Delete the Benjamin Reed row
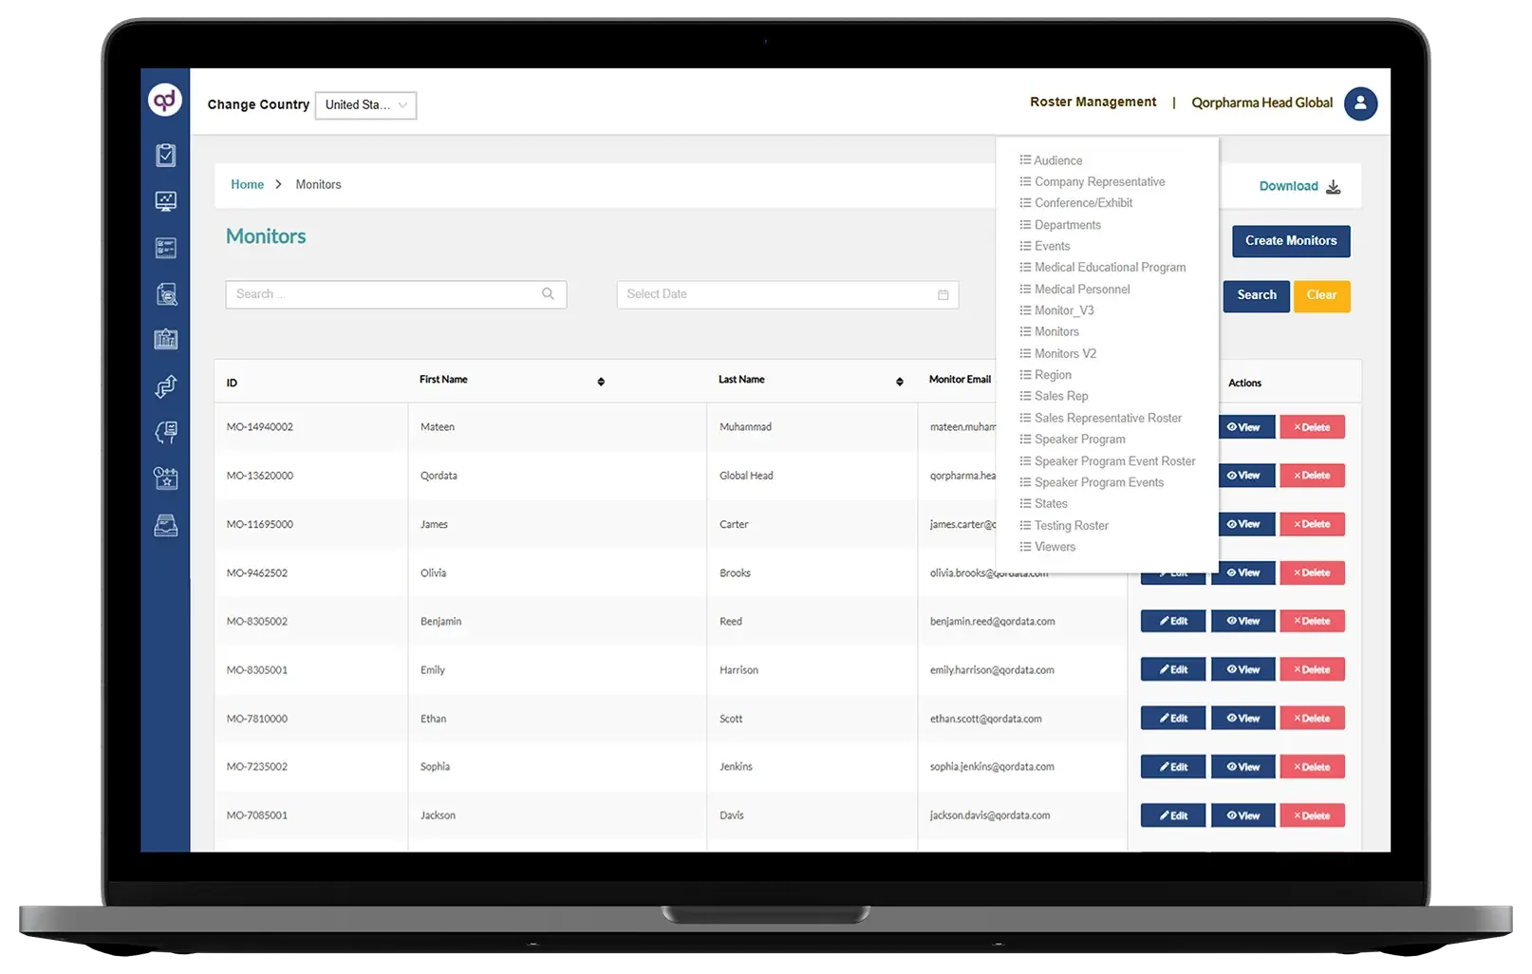1532x974 pixels. click(x=1312, y=621)
